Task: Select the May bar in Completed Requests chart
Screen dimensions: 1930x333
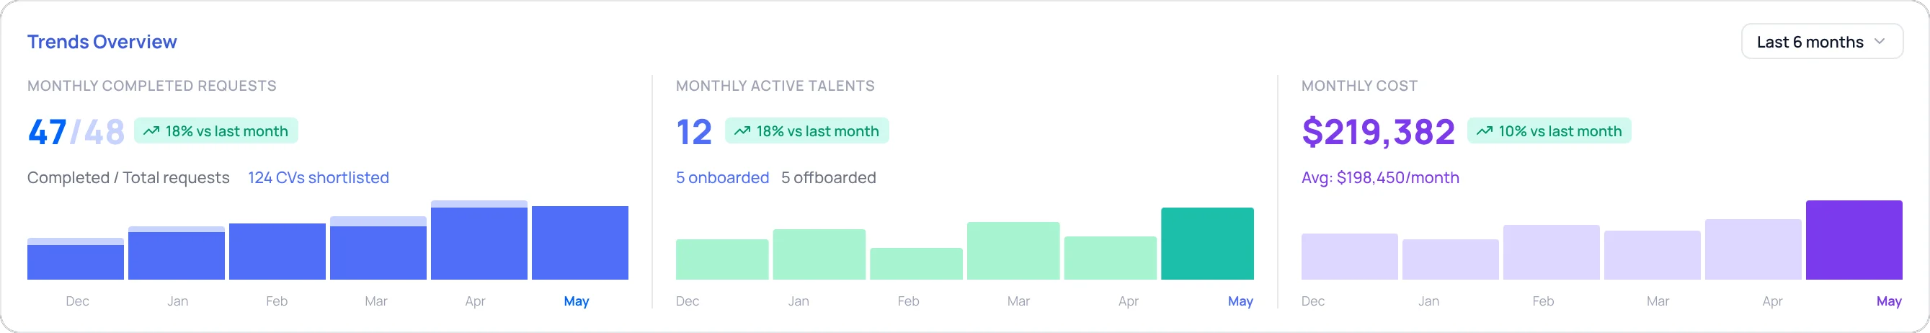Action: 580,243
